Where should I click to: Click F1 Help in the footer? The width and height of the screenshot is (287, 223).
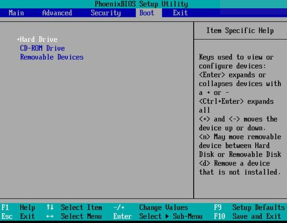[18, 207]
